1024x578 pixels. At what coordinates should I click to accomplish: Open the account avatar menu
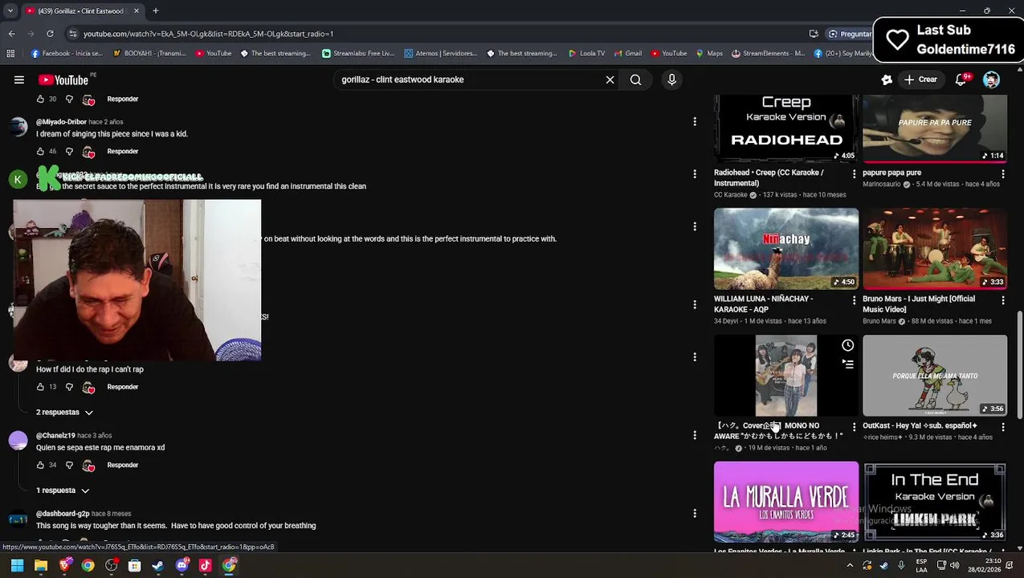(991, 79)
